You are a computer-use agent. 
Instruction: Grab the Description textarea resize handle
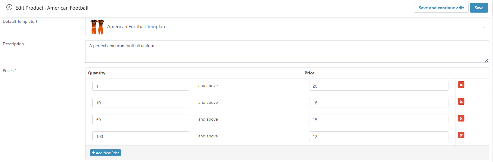[487, 61]
